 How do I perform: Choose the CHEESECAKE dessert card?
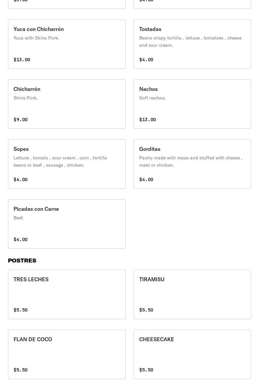[192, 354]
